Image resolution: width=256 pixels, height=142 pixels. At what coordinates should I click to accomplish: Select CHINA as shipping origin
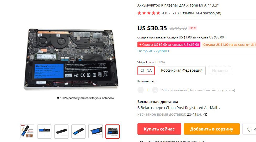[146, 71]
